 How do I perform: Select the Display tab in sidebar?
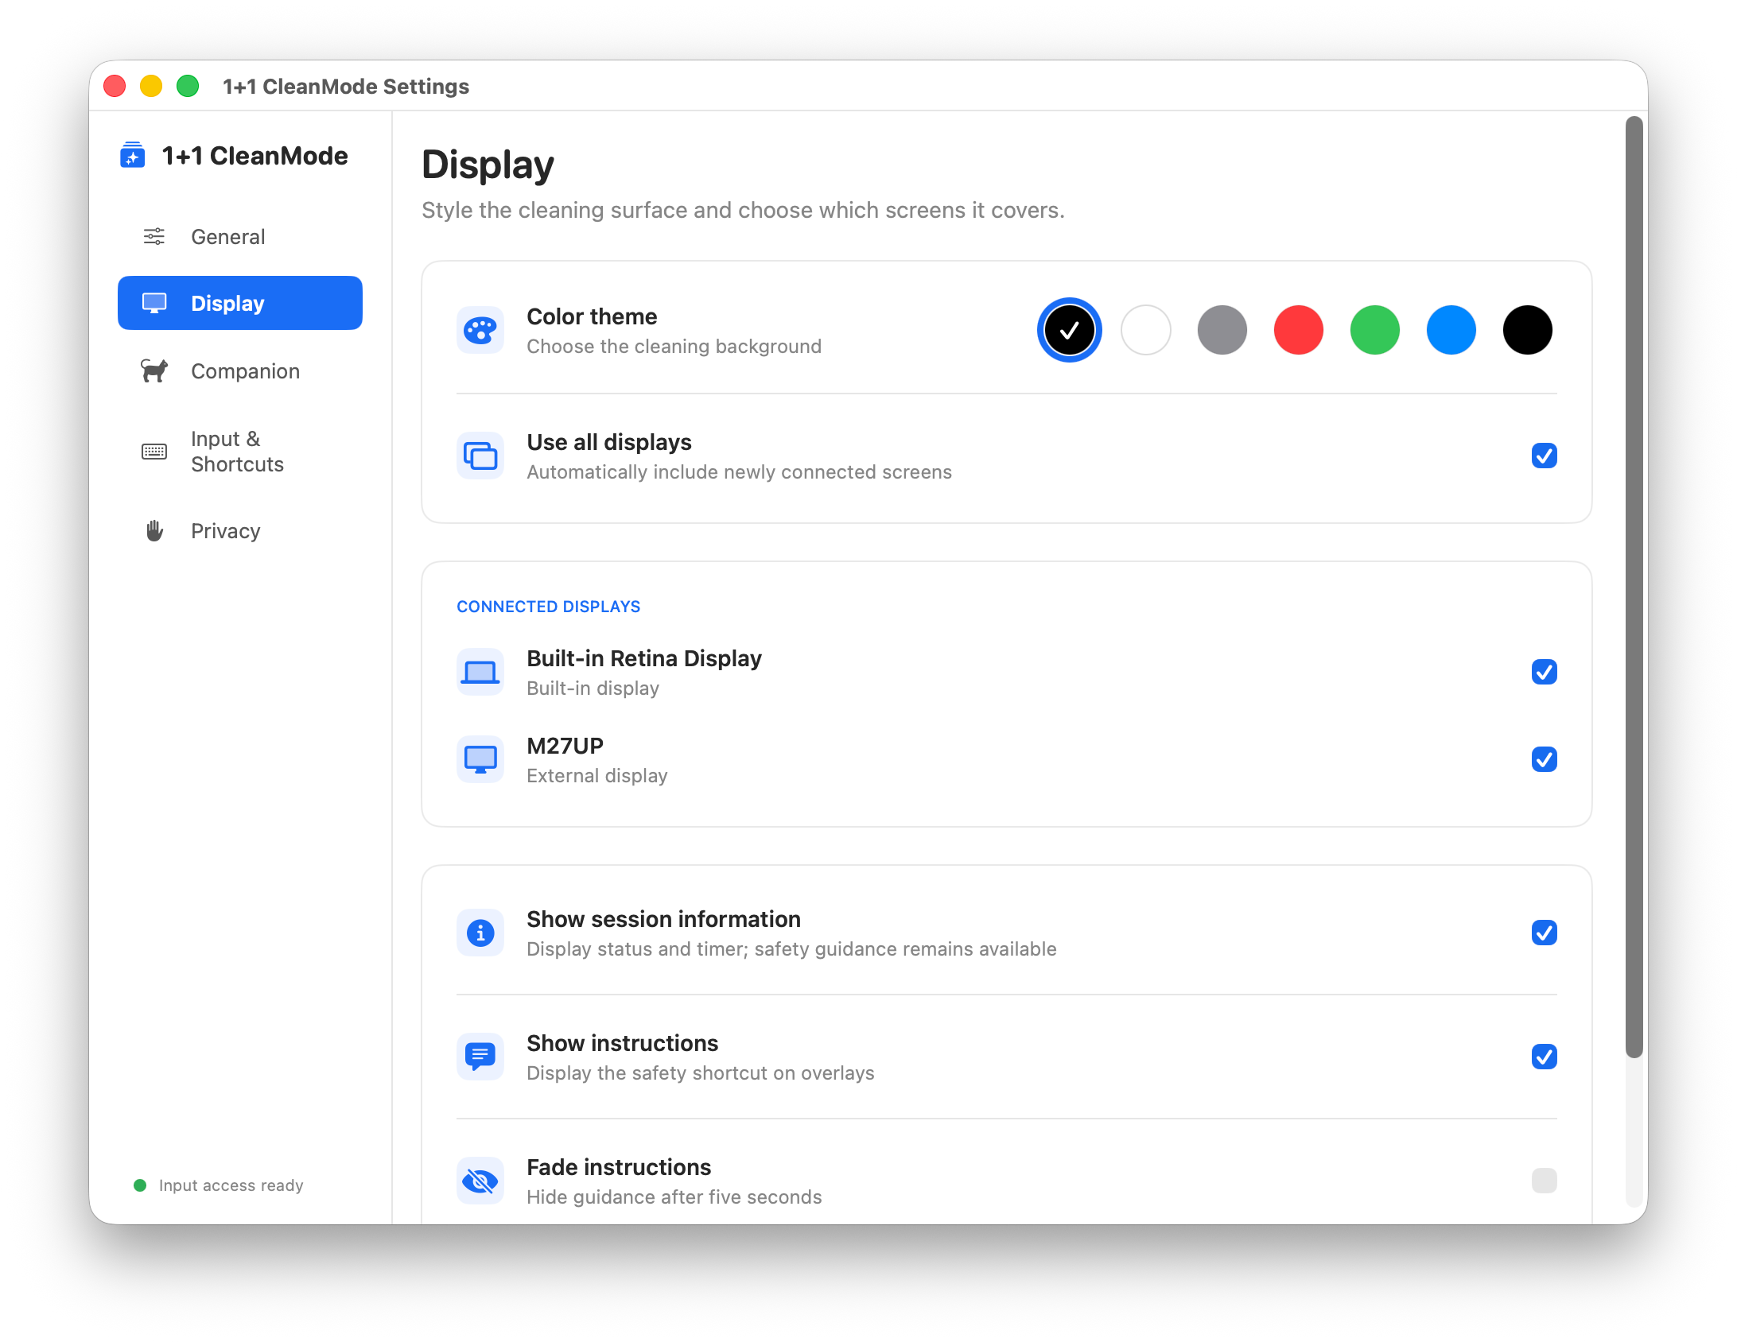pyautogui.click(x=240, y=303)
